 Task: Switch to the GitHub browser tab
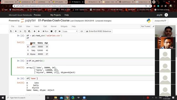click(x=126, y=2)
